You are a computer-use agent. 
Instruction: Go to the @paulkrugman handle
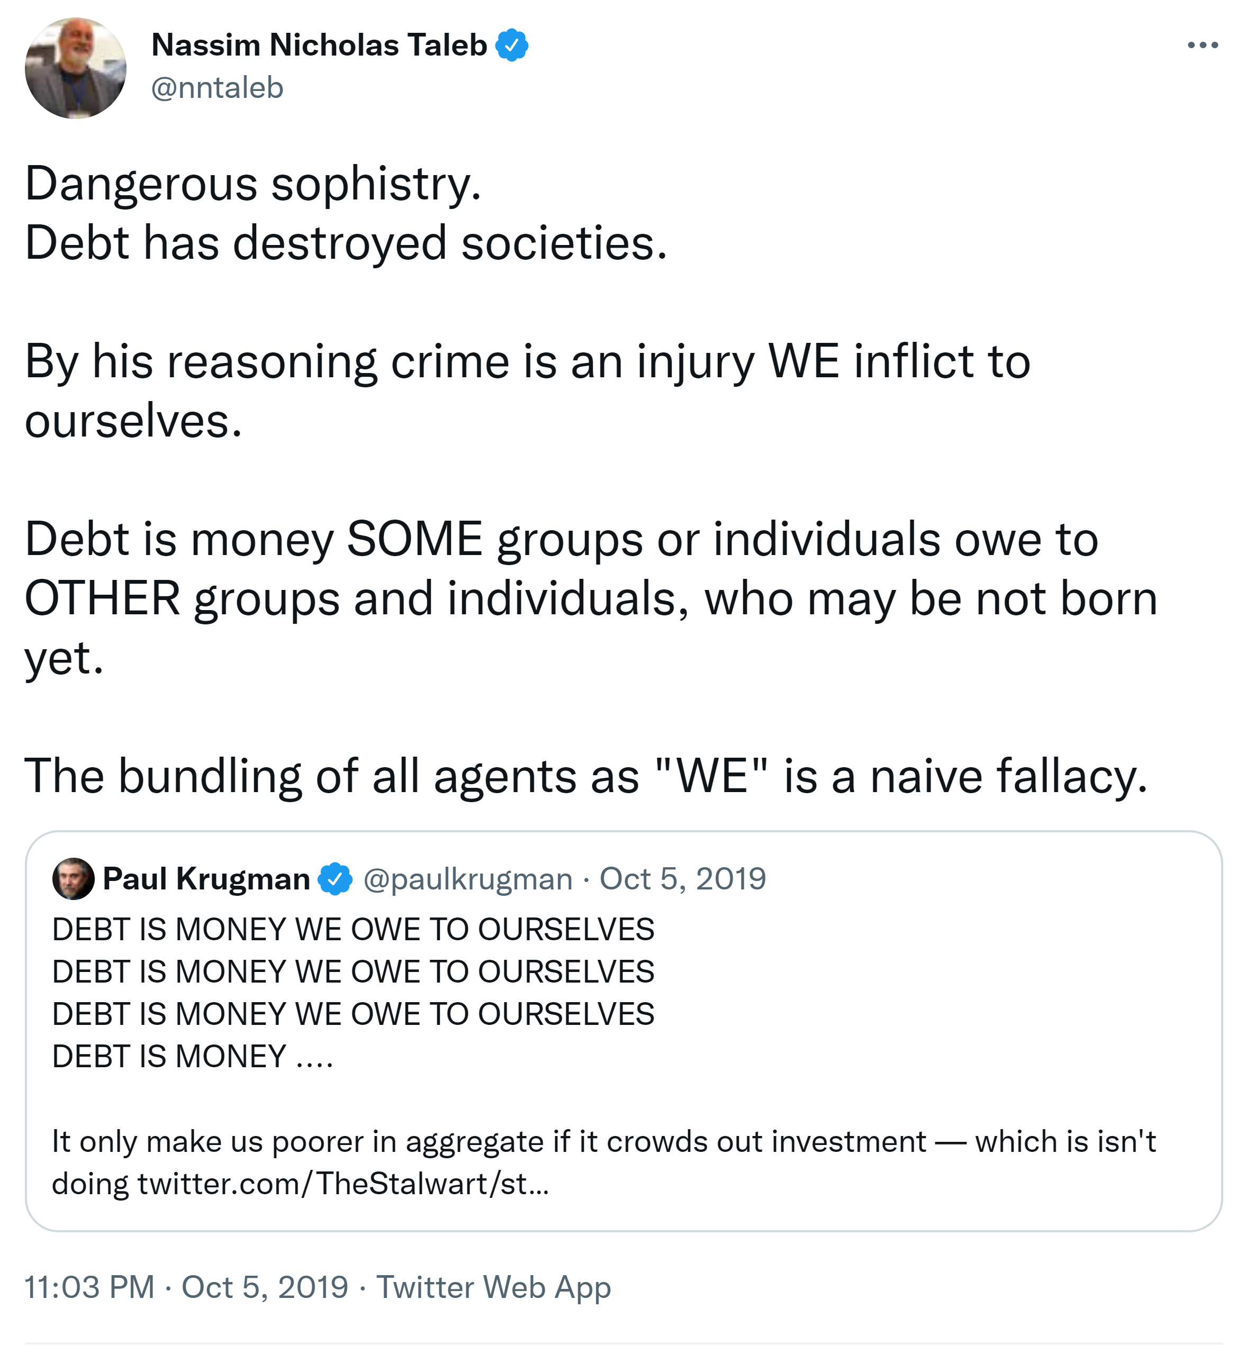pyautogui.click(x=468, y=879)
